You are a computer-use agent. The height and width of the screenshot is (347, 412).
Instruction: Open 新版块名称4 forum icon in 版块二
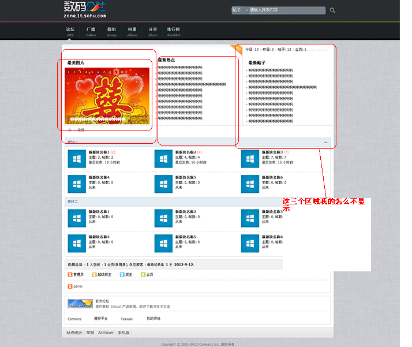point(77,244)
